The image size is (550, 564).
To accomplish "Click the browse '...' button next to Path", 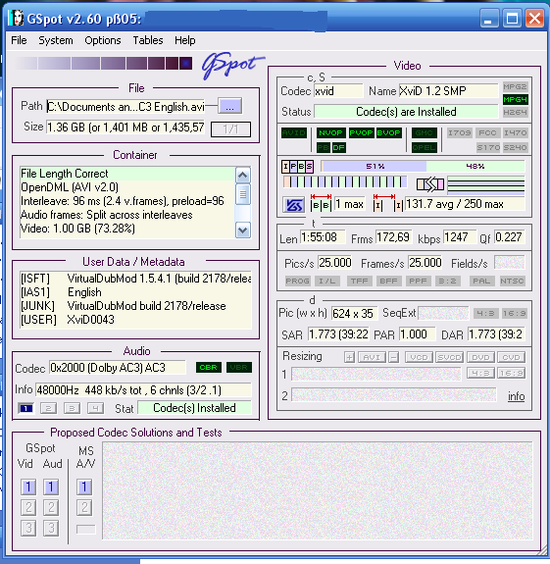I will tap(230, 107).
